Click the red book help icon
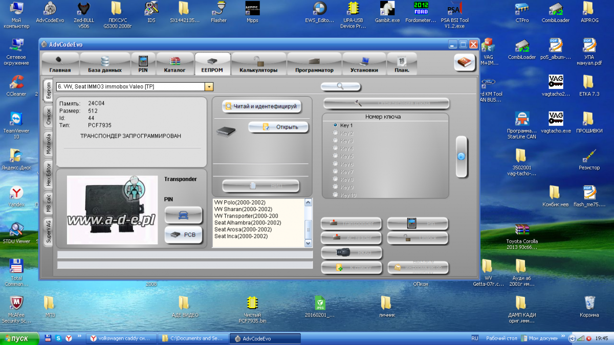The image size is (614, 345). pyautogui.click(x=465, y=62)
